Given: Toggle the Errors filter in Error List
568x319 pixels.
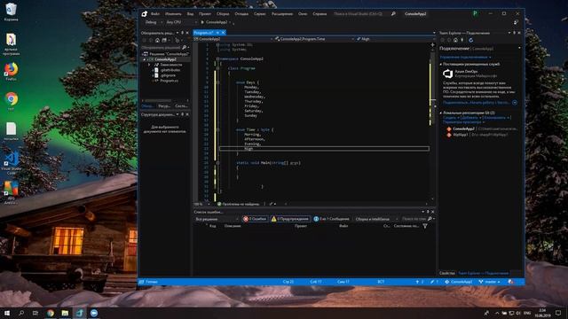Looking at the screenshot, I should point(255,219).
